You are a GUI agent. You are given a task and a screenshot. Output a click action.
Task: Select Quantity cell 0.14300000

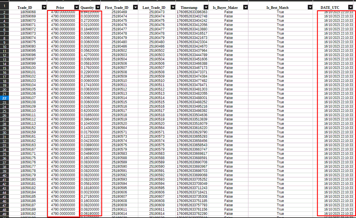pyautogui.click(x=90, y=128)
